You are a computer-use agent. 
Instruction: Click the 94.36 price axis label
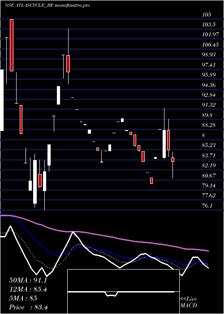click(209, 85)
